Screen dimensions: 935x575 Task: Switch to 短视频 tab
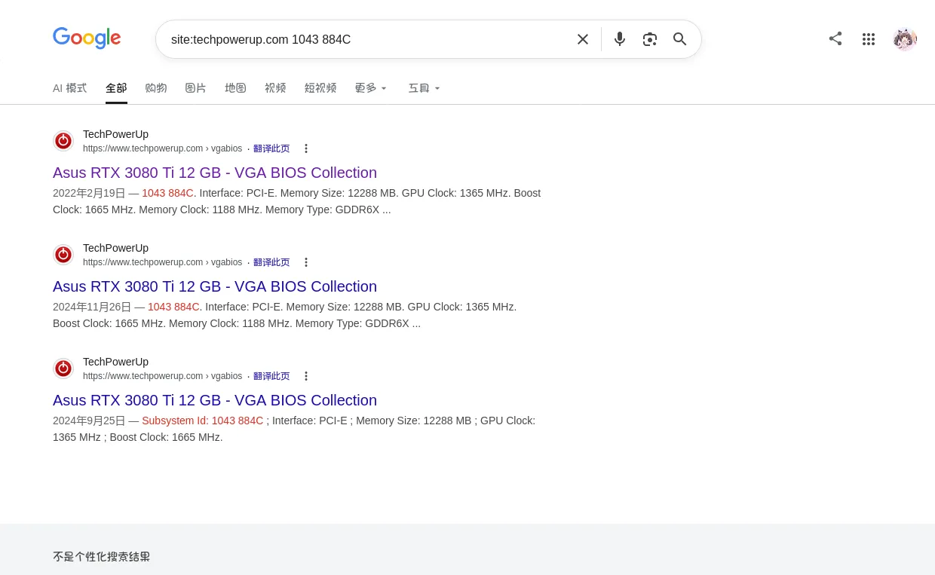(320, 88)
